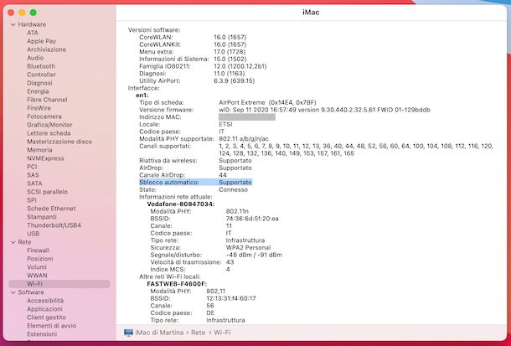Open Grafica/Monitor info
The image size is (511, 346).
tap(50, 125)
